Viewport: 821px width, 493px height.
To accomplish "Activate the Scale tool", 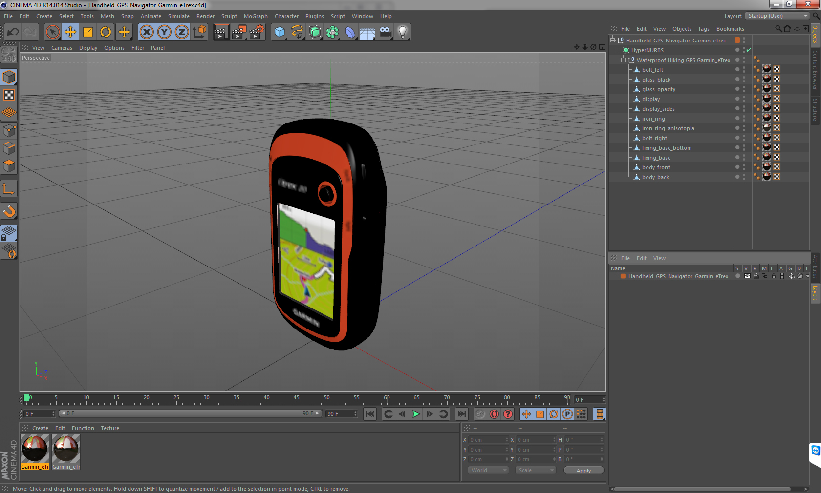I will click(x=88, y=32).
